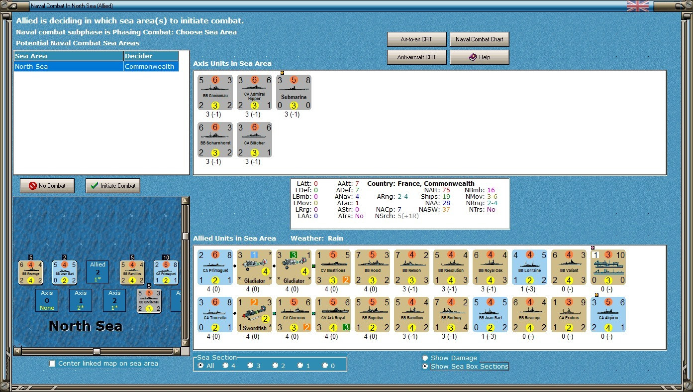Click the CA Admiral Hipper counter
The height and width of the screenshot is (392, 693).
(x=254, y=92)
